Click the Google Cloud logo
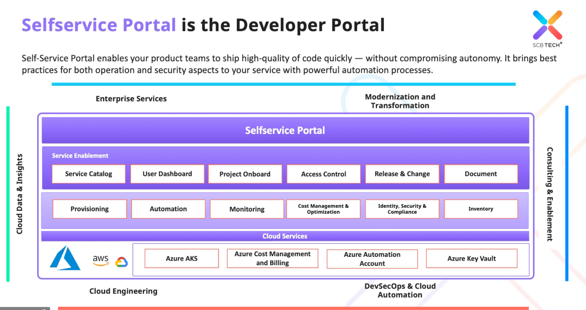This screenshot has height=310, width=586. [121, 262]
